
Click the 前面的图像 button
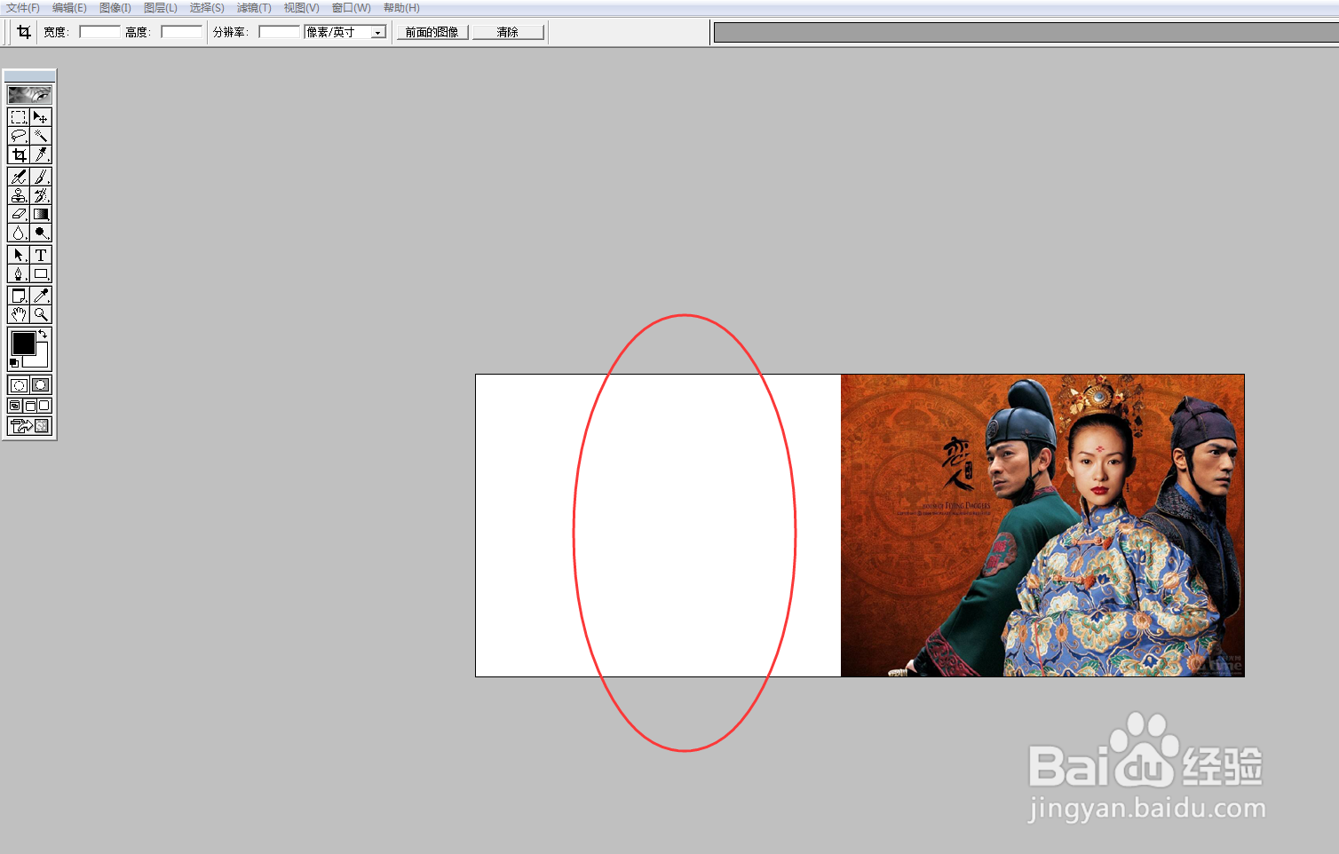[x=432, y=32]
